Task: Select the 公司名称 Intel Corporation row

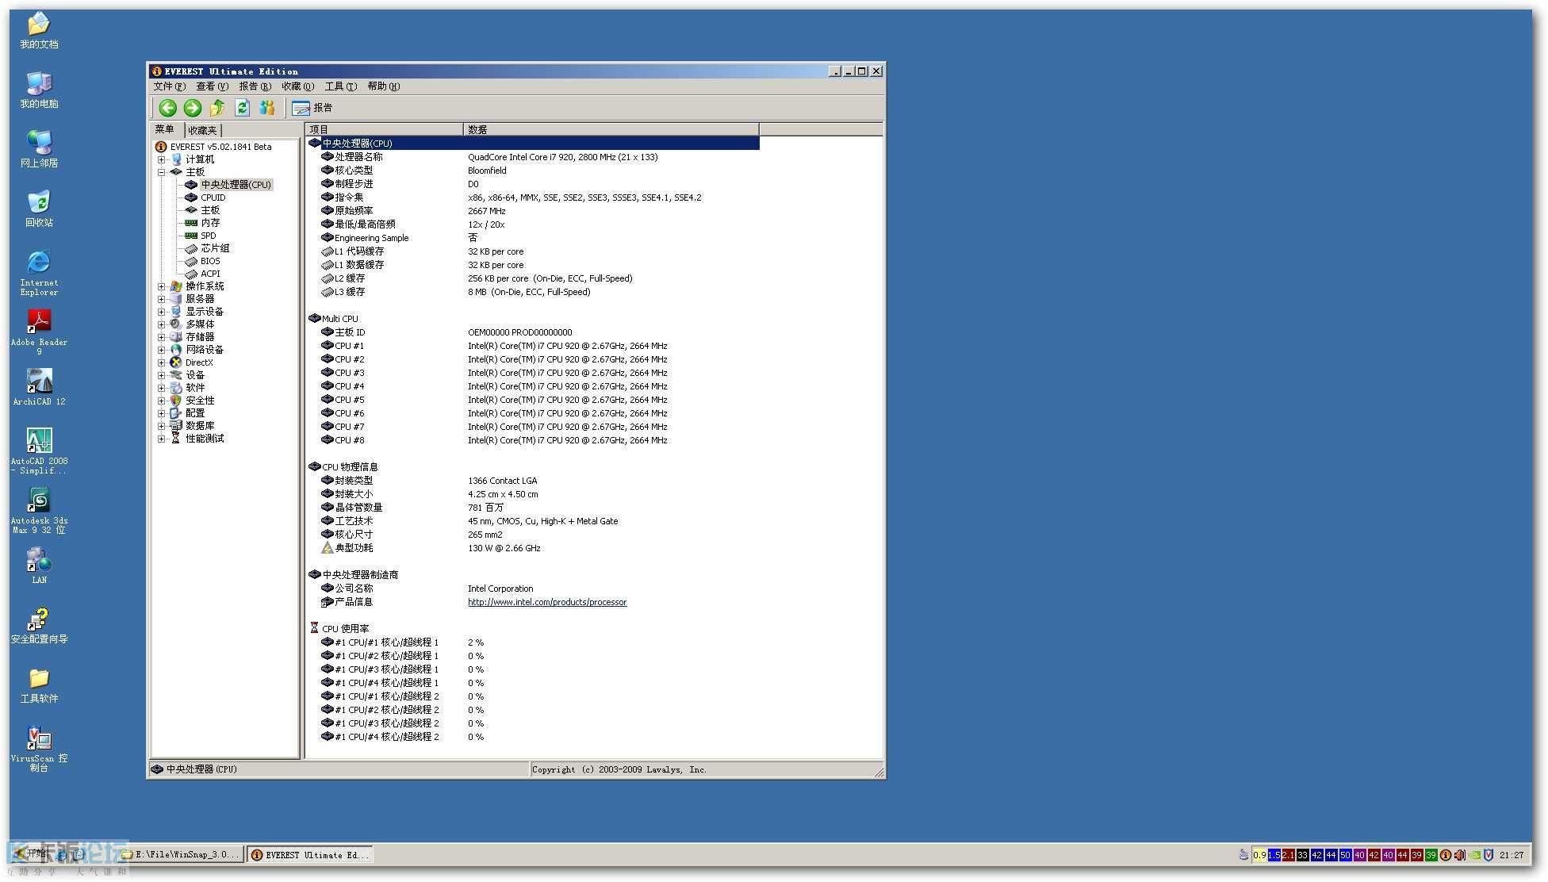Action: click(533, 589)
